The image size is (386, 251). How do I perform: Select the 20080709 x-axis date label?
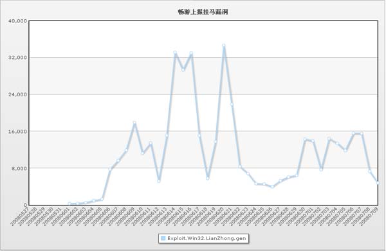pyautogui.click(x=369, y=216)
